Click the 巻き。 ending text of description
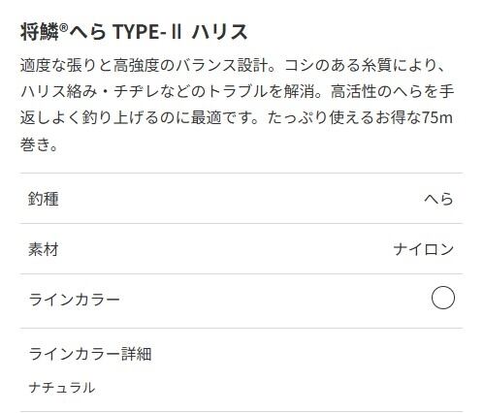 click(x=39, y=143)
